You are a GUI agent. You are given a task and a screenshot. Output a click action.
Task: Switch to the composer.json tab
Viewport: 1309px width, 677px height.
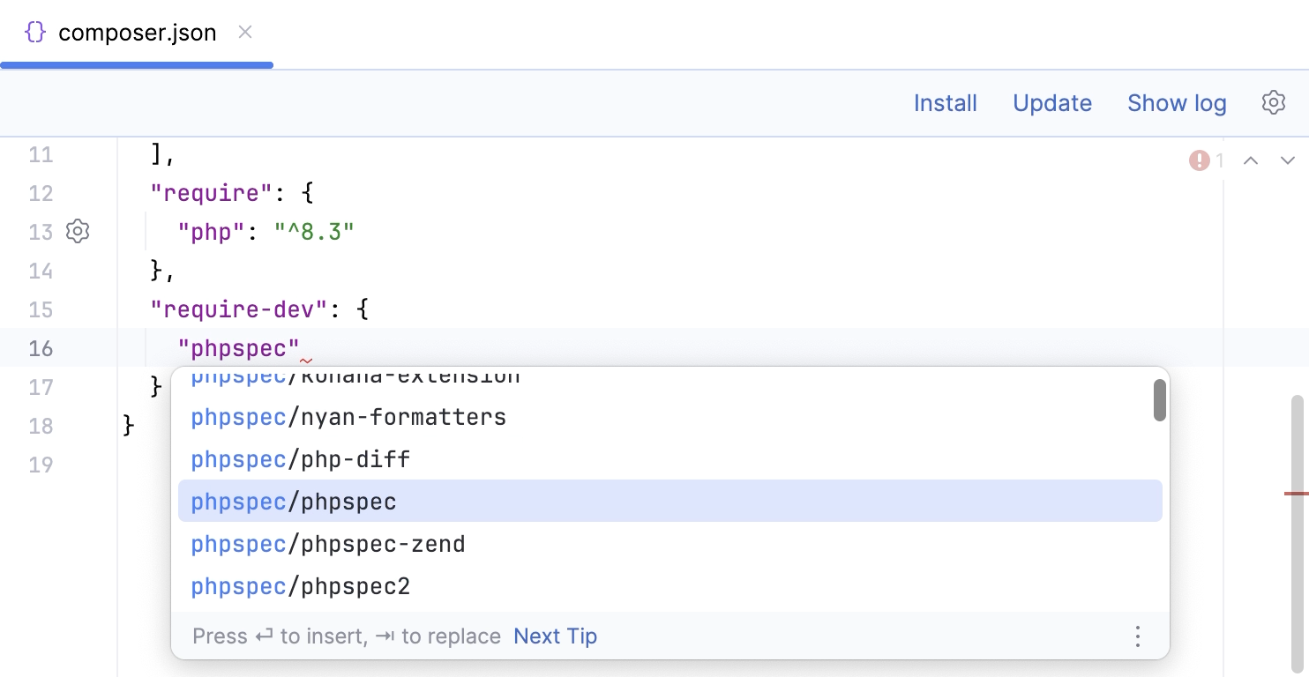137,32
